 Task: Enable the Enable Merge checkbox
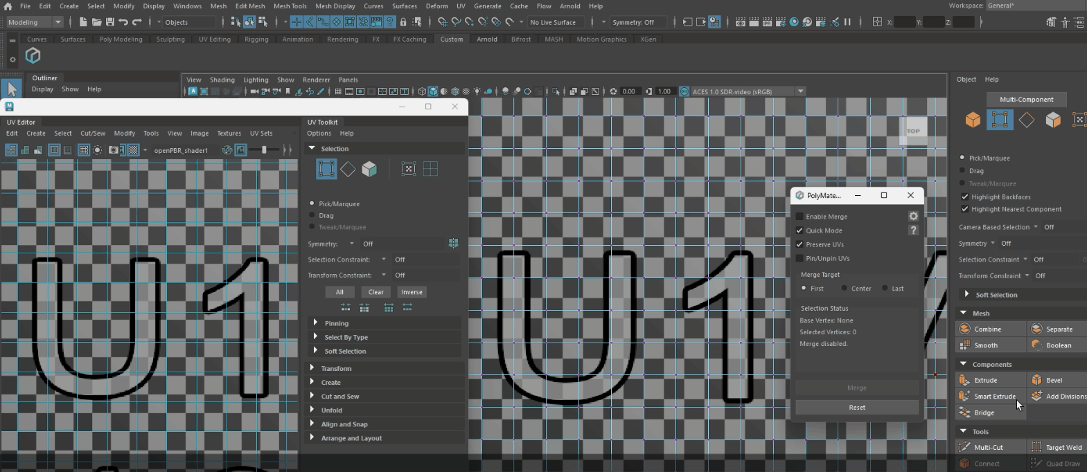point(799,217)
